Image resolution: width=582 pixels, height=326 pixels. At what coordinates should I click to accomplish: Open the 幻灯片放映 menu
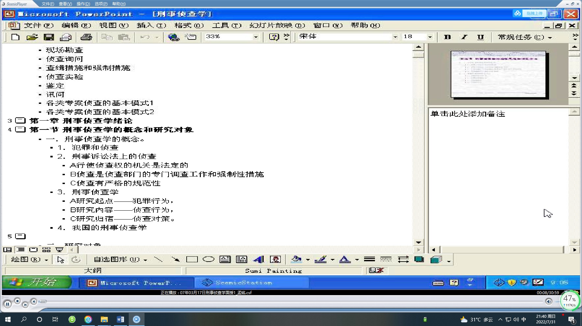pos(277,25)
